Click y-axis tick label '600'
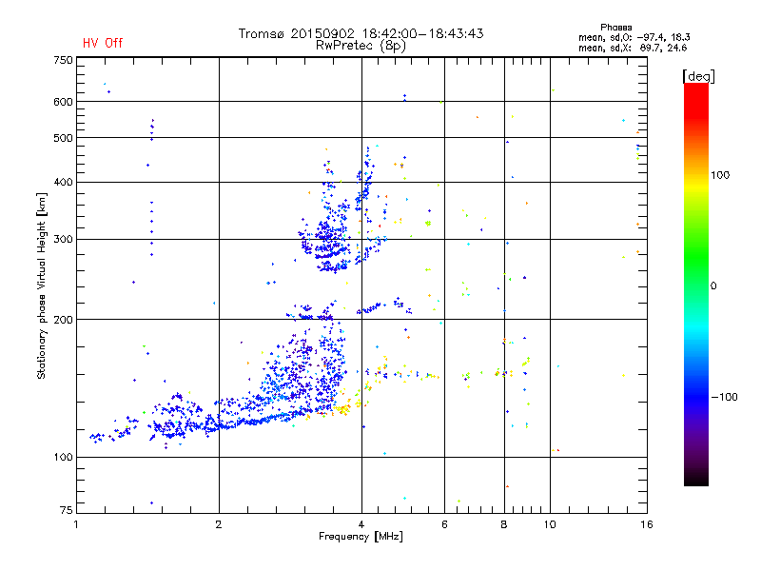 pyautogui.click(x=63, y=102)
